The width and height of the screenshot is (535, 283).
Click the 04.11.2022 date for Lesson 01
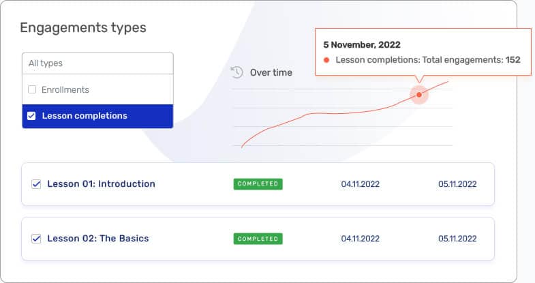click(x=361, y=184)
